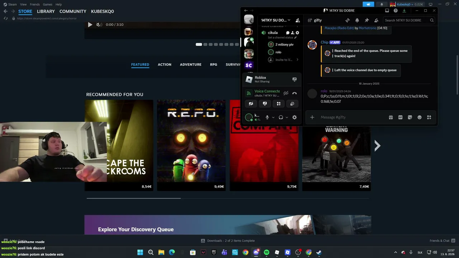Turn on camera in Discord voice panel
This screenshot has width=459, height=258.
251,104
